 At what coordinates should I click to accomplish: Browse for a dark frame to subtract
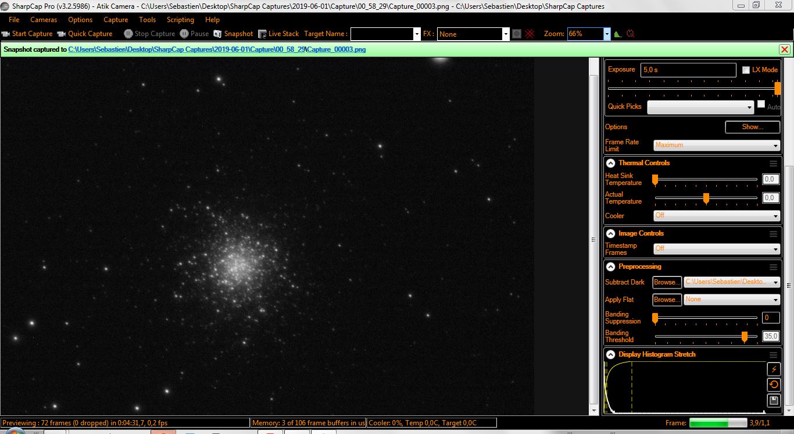coord(666,282)
